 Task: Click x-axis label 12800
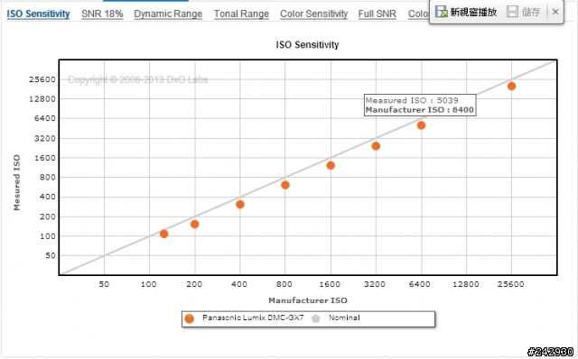click(466, 284)
